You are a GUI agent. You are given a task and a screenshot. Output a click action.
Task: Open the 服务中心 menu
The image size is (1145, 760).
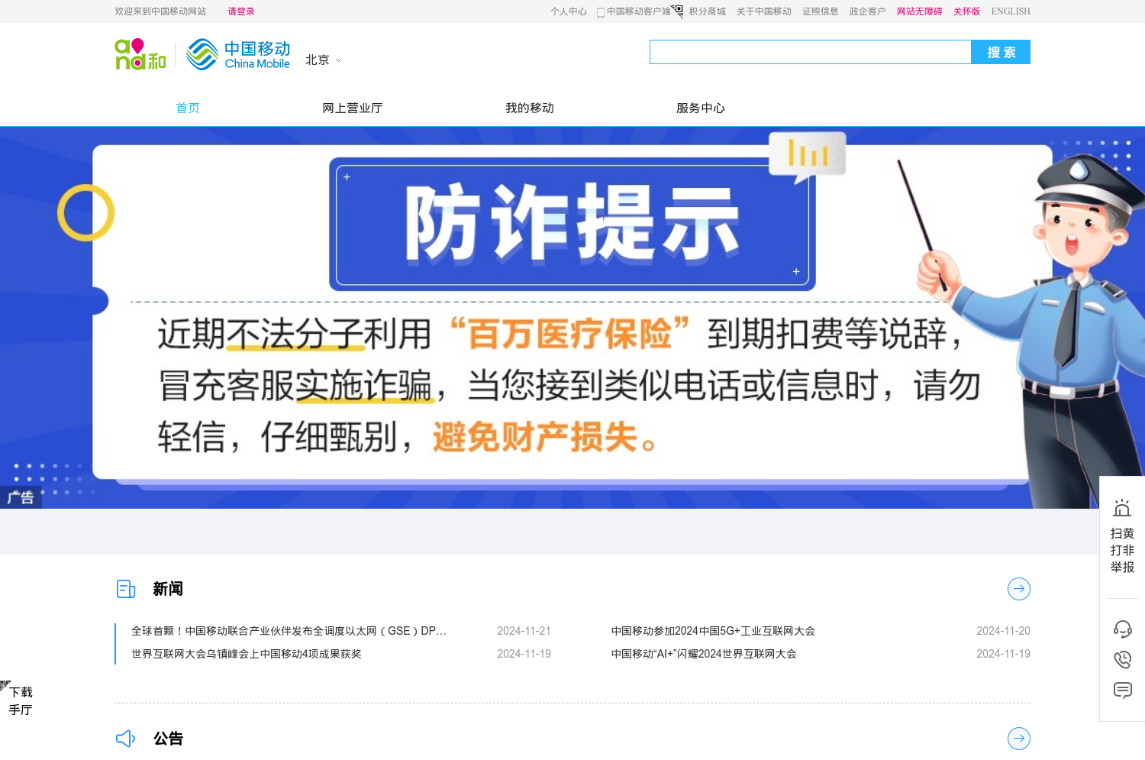tap(701, 108)
